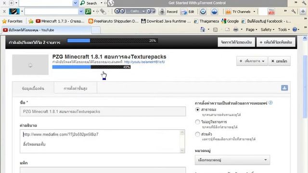Click the add to favorites bar star icon
This screenshot has width=308, height=173.
coord(31,21)
